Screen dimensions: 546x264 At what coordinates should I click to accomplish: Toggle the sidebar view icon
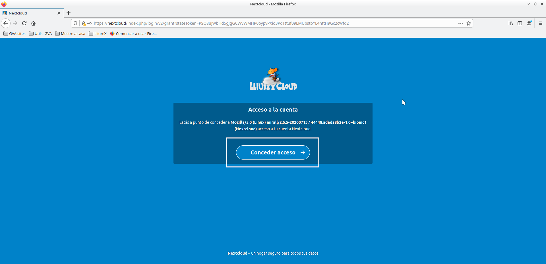pyautogui.click(x=520, y=23)
